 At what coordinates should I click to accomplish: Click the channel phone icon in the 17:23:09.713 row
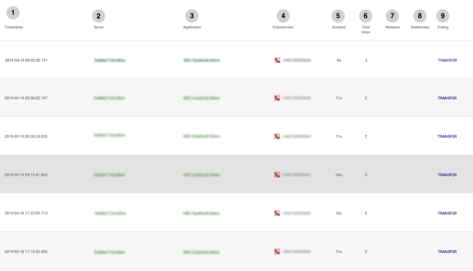(x=277, y=213)
